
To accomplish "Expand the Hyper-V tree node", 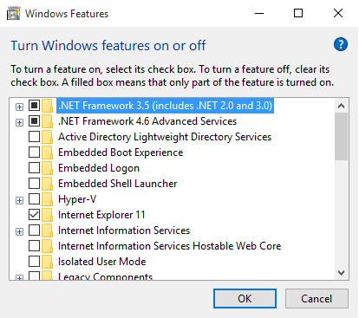I will (19, 200).
